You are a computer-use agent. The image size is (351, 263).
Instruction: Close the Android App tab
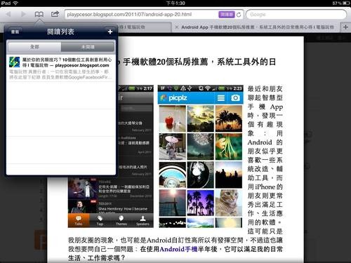(x=177, y=27)
